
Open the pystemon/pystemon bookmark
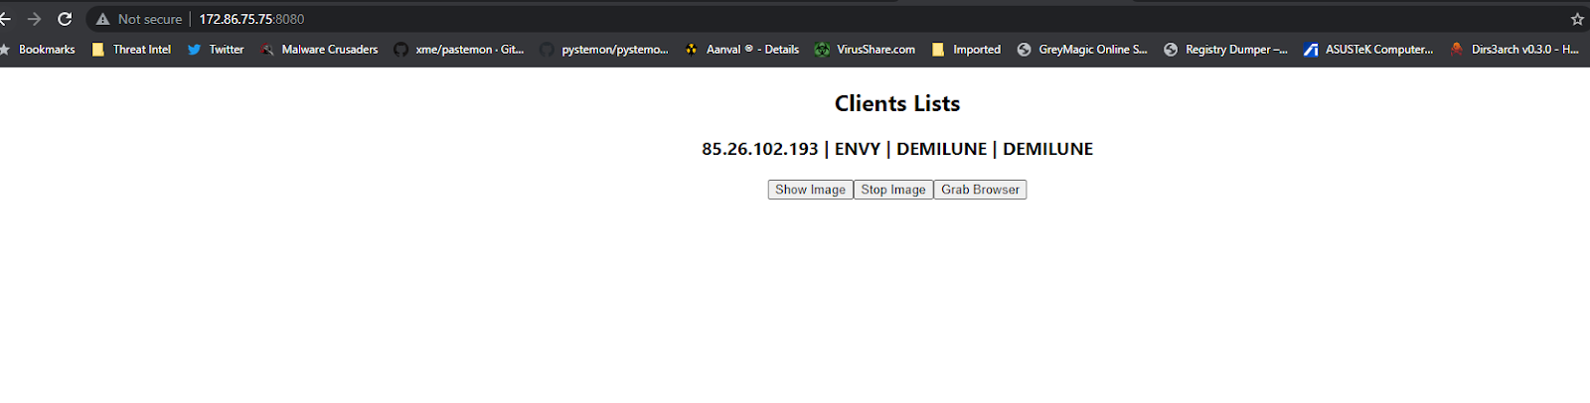point(604,49)
